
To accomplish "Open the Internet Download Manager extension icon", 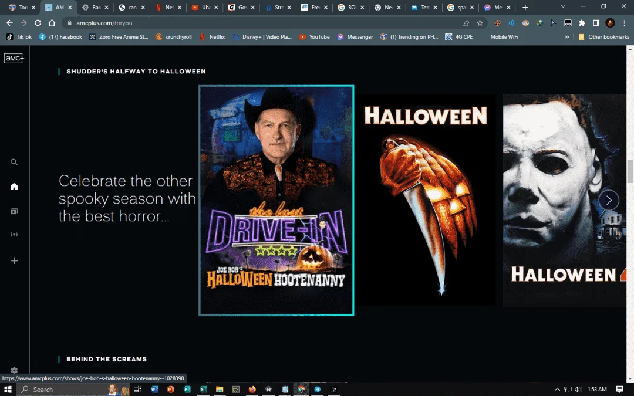I will (539, 23).
